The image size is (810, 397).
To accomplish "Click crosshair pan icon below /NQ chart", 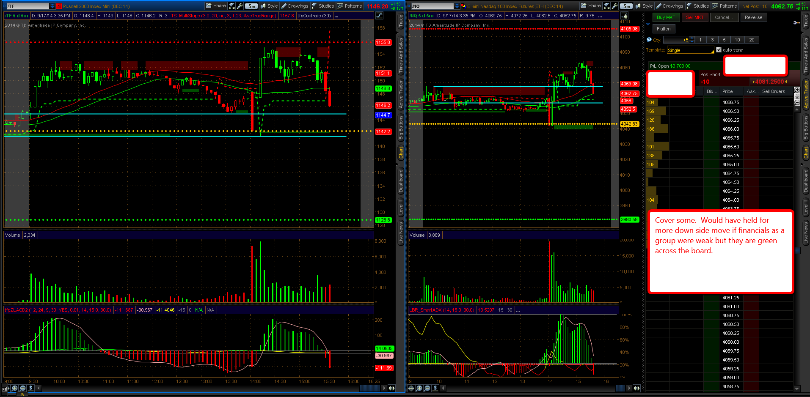I will [x=411, y=388].
